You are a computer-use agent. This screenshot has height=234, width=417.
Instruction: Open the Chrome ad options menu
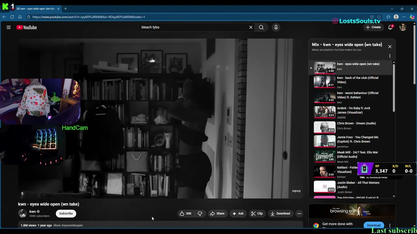[390, 225]
